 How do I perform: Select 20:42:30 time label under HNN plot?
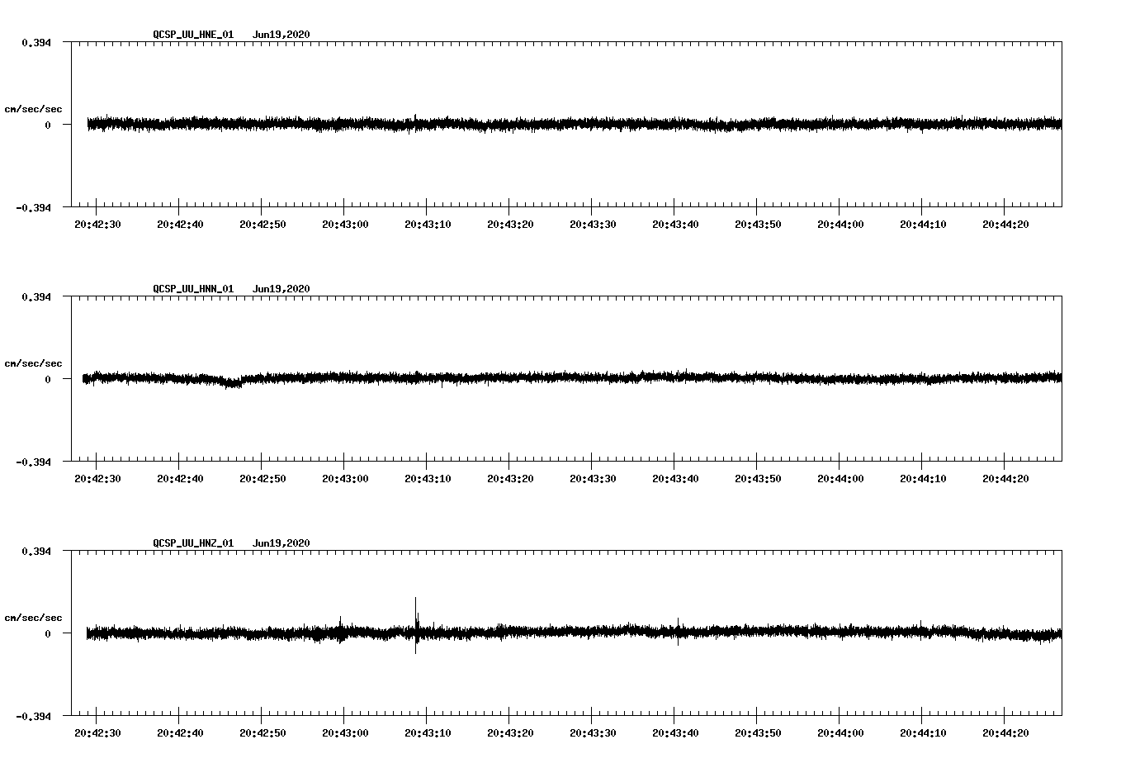(97, 479)
